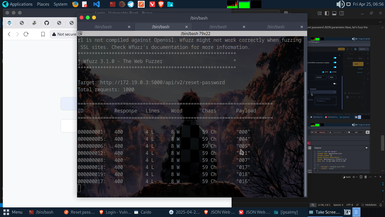Launch the text editor panel icon
The image size is (385, 217).
click(85, 4)
